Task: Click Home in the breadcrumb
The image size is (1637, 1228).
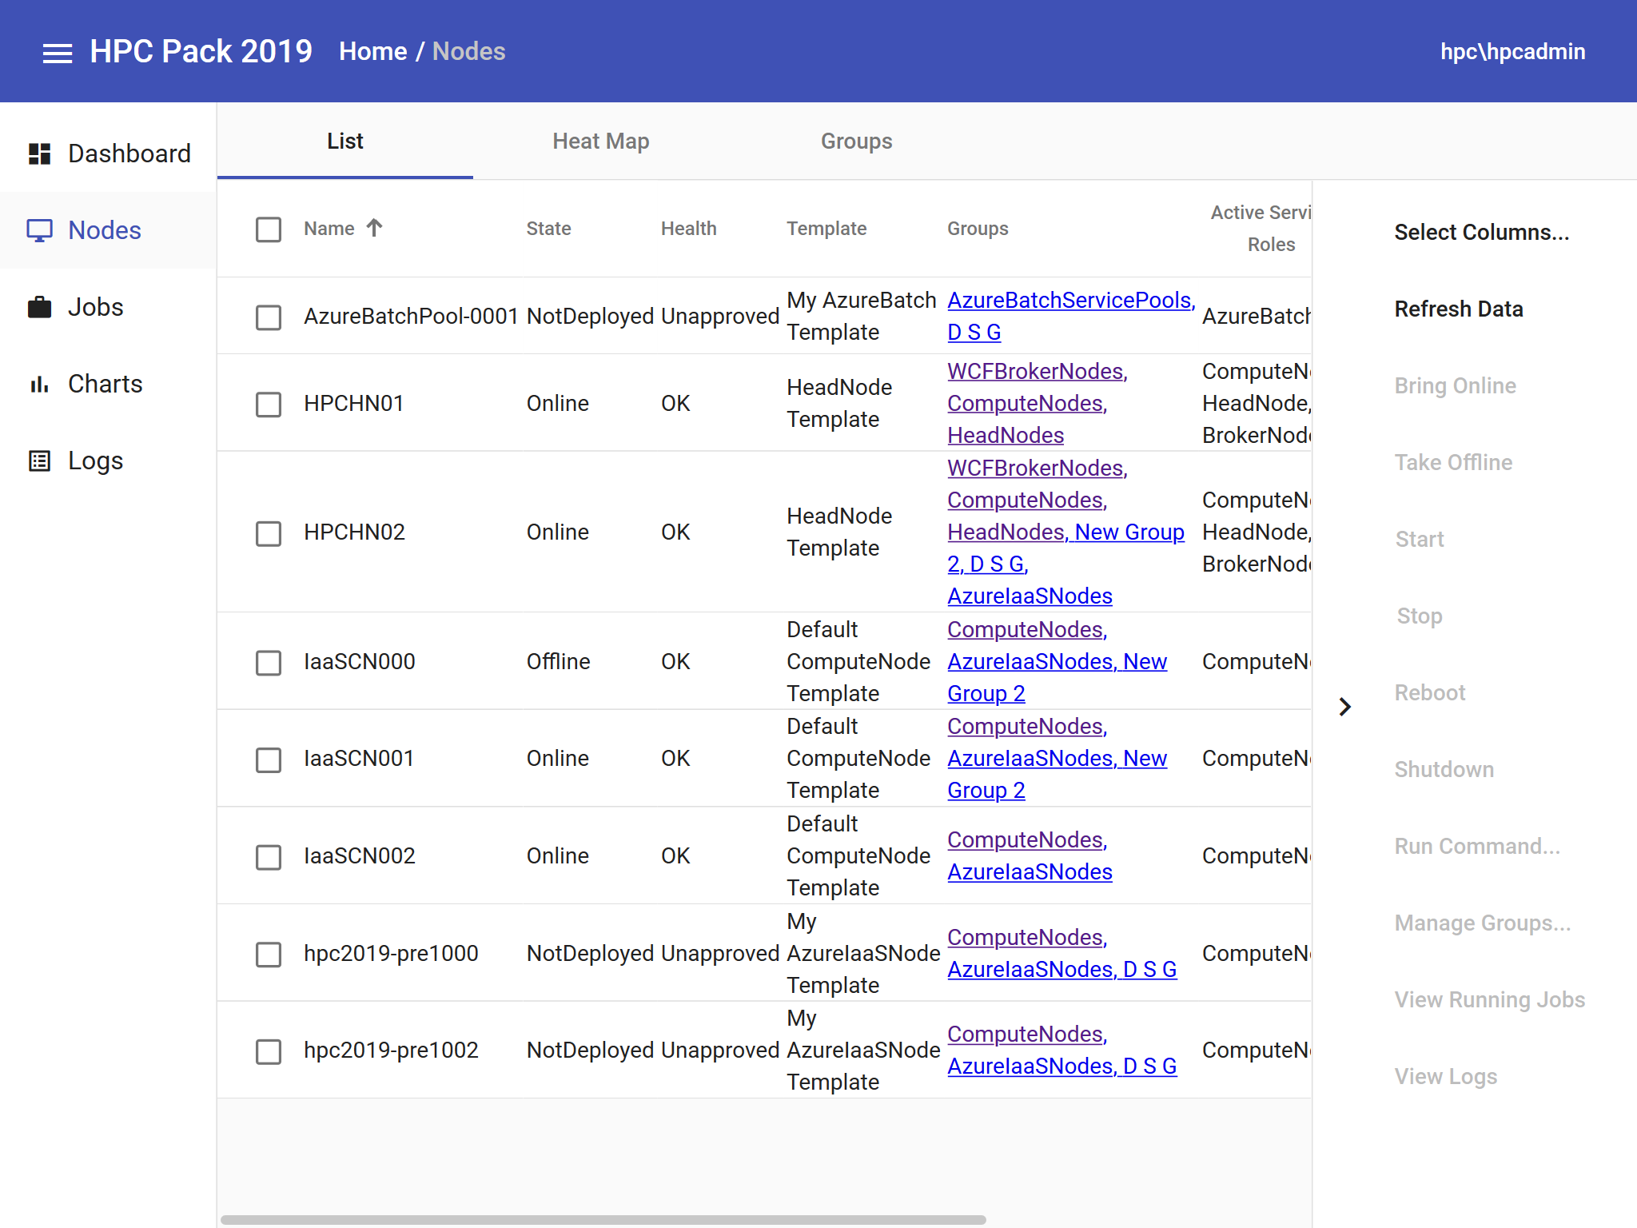Action: [x=372, y=51]
